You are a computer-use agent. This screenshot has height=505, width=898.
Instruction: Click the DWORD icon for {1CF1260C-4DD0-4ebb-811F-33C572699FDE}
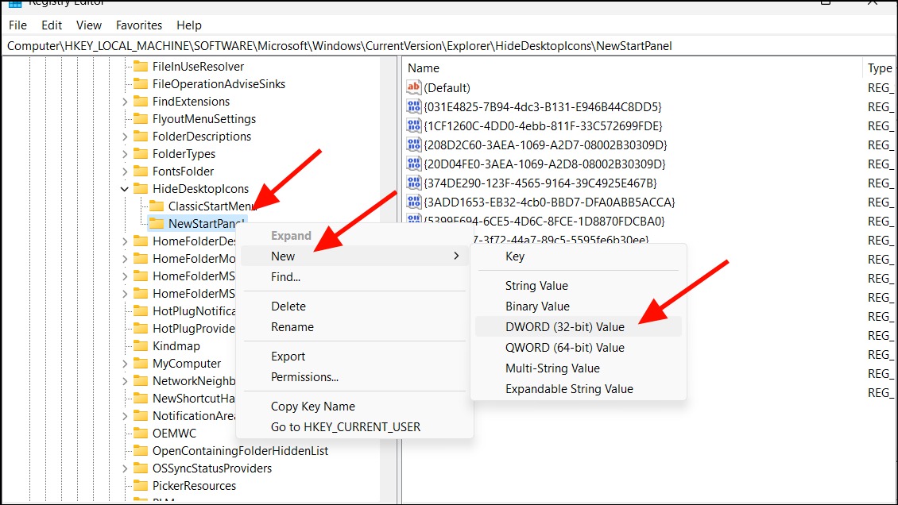413,125
